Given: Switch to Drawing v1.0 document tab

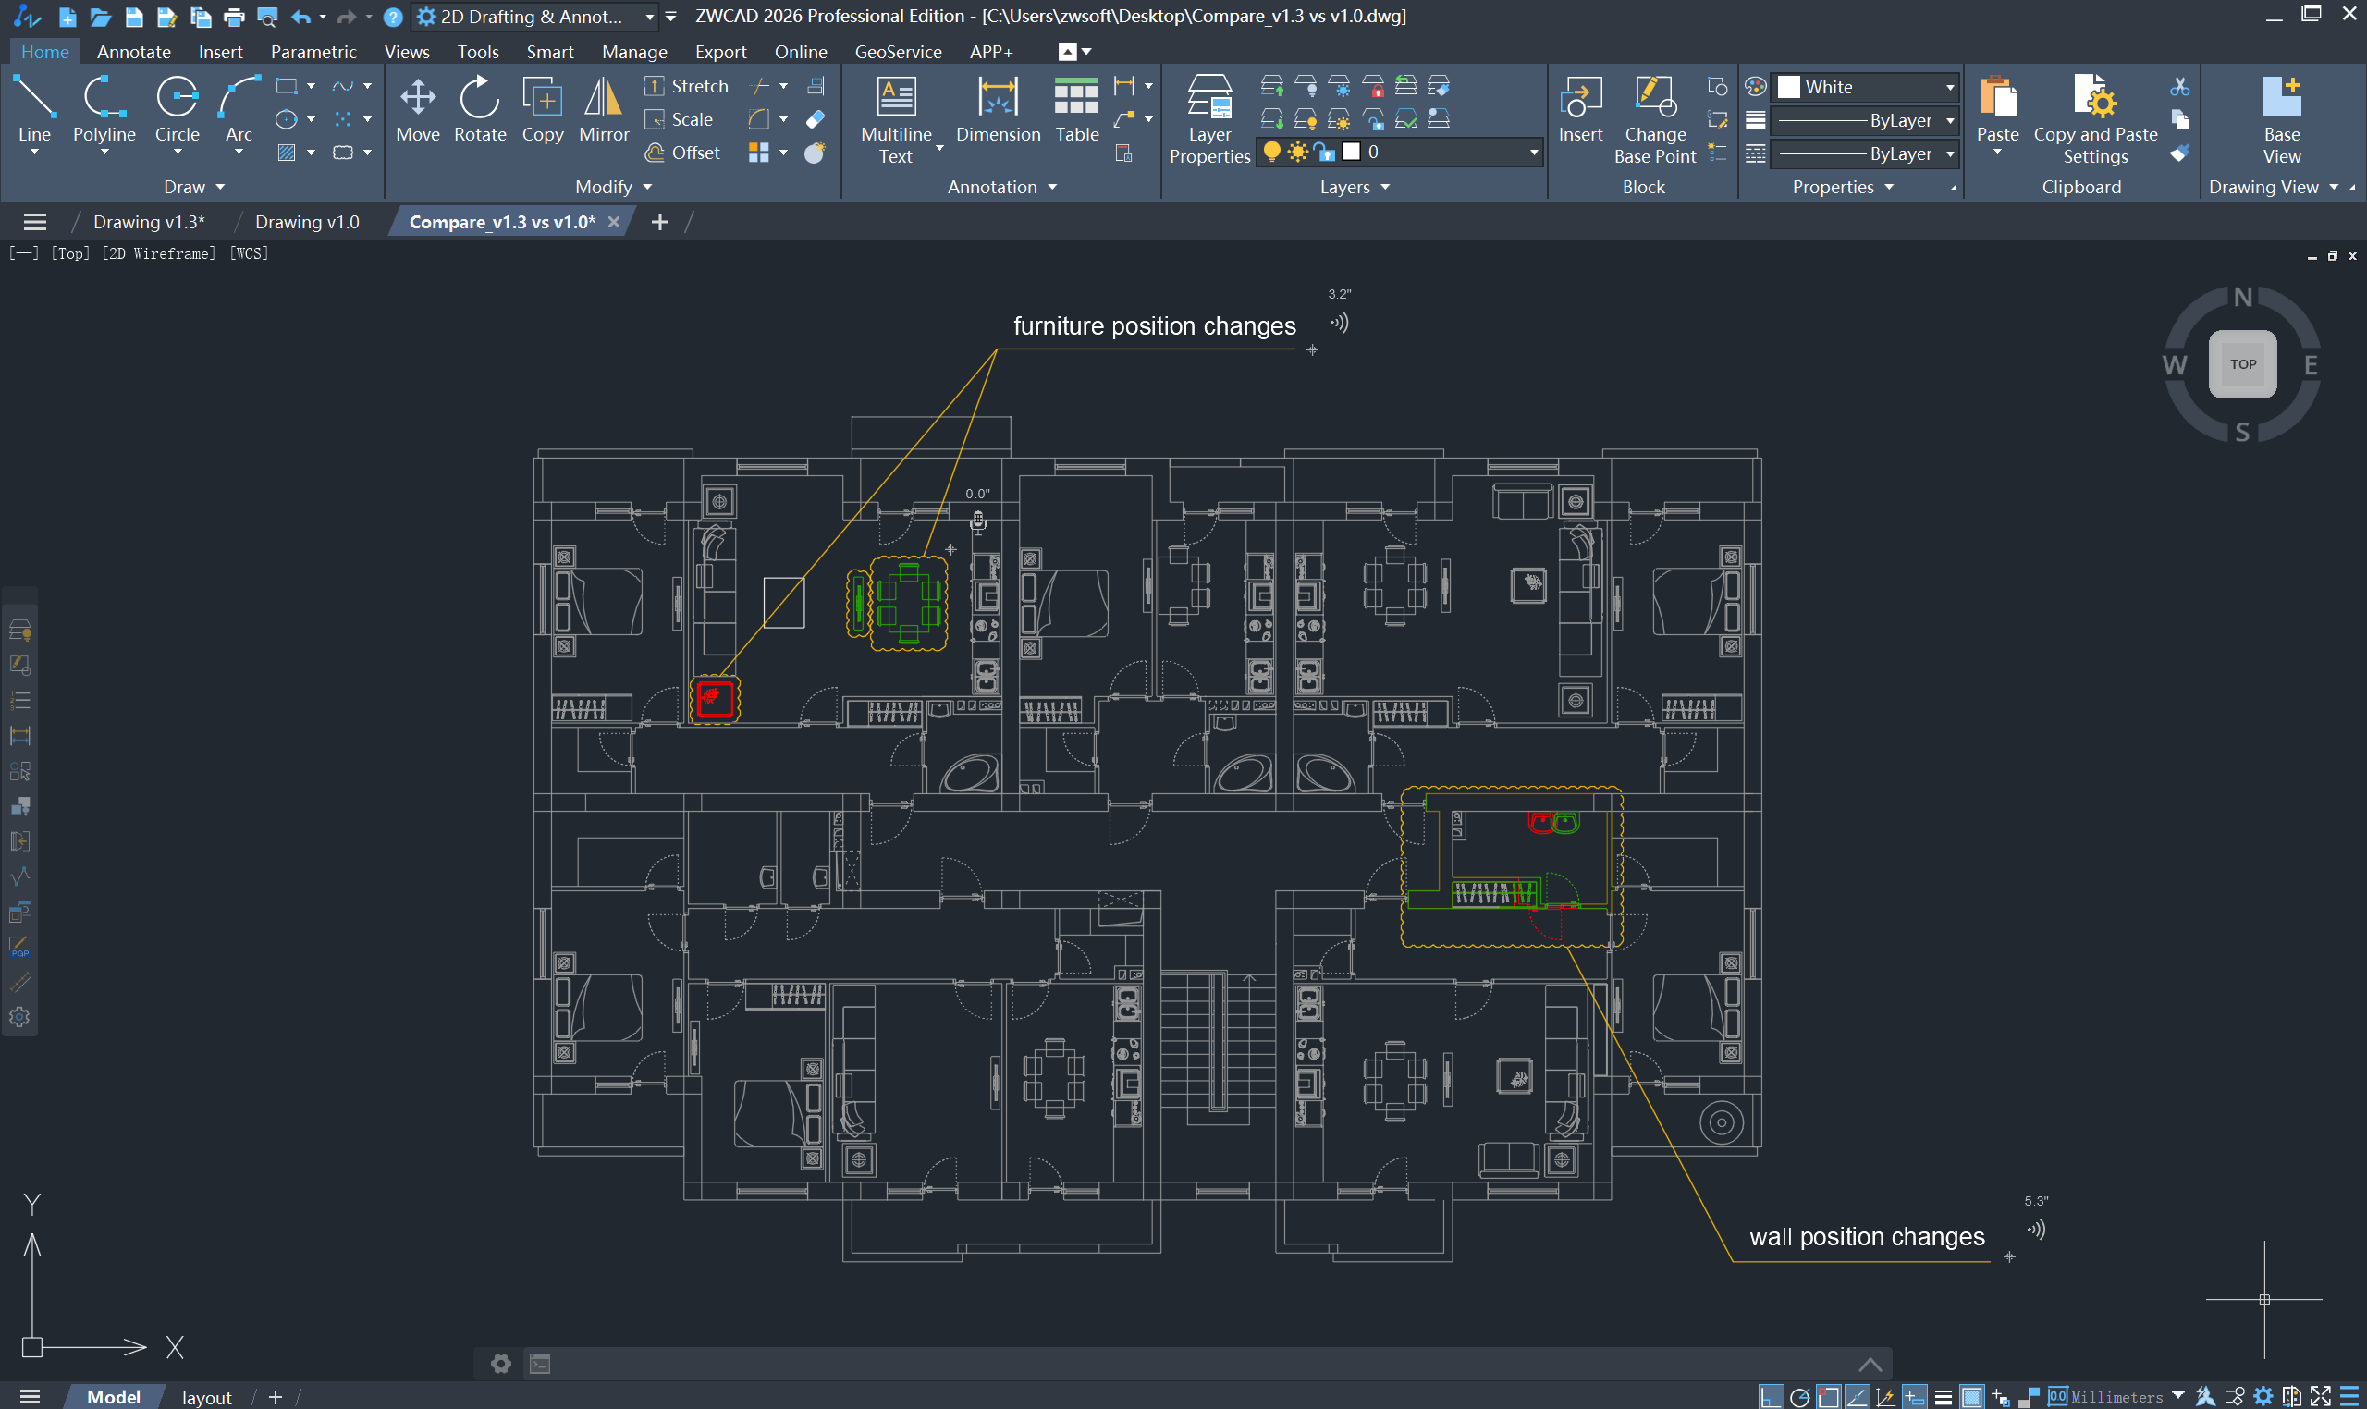Looking at the screenshot, I should tap(307, 222).
